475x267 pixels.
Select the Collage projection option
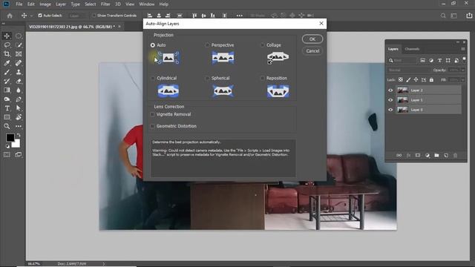tap(262, 45)
